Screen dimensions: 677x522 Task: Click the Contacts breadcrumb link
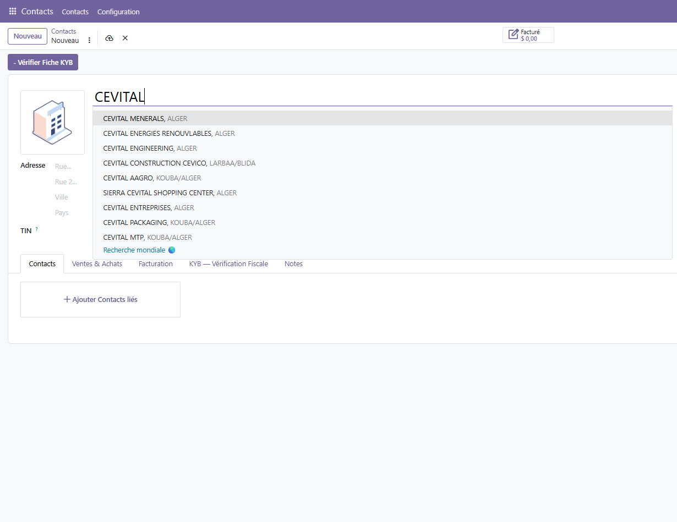64,31
